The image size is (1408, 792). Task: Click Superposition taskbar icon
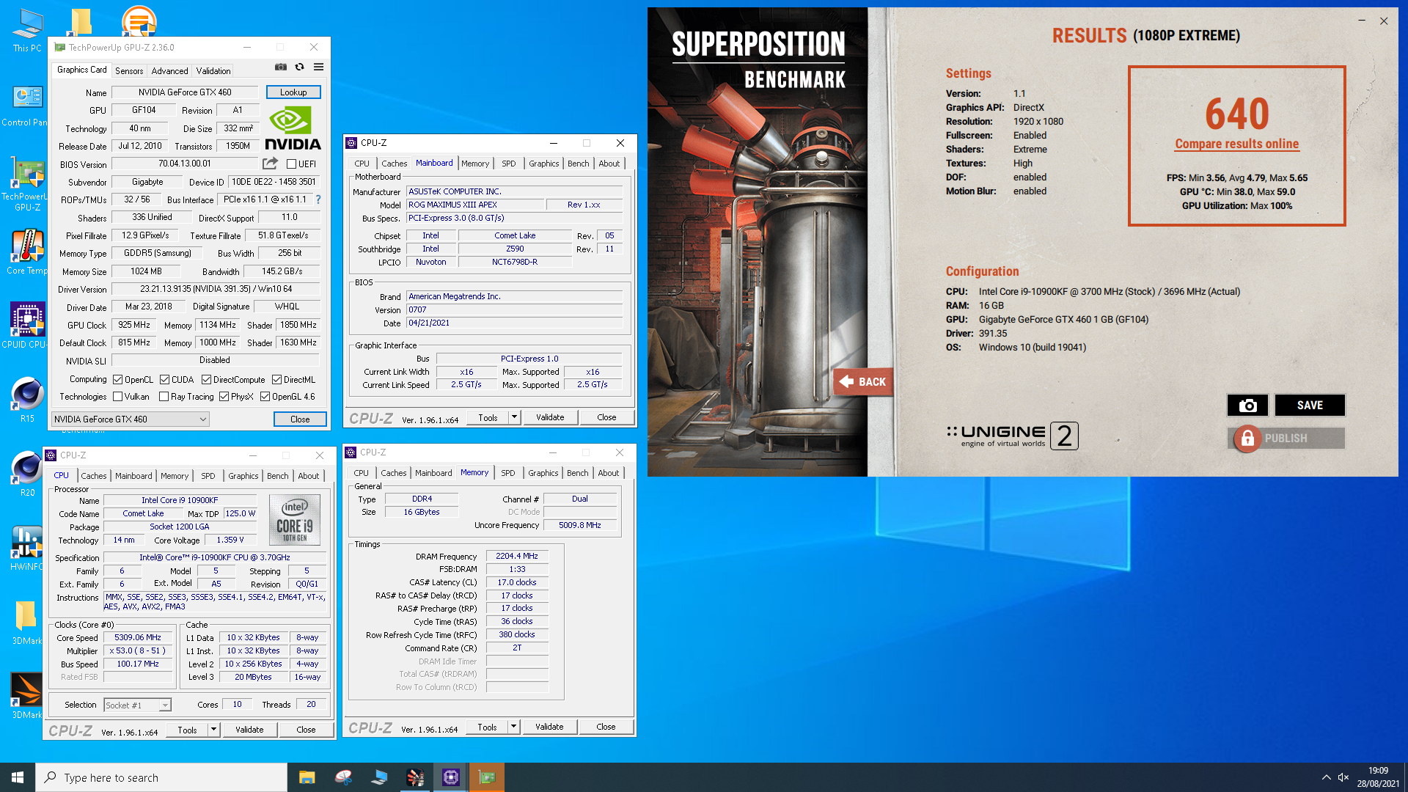(x=415, y=777)
